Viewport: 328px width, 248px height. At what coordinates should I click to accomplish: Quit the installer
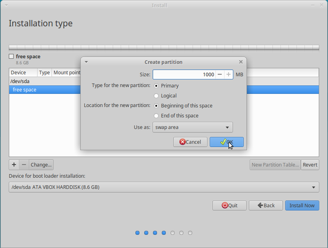(x=230, y=205)
